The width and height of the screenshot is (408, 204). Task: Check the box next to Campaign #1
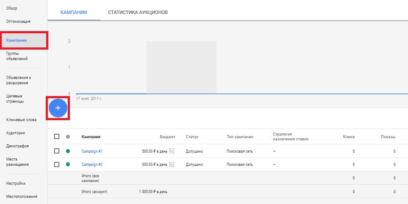pyautogui.click(x=57, y=151)
